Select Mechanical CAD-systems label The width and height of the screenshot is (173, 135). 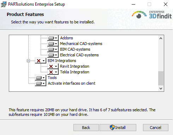point(81,44)
